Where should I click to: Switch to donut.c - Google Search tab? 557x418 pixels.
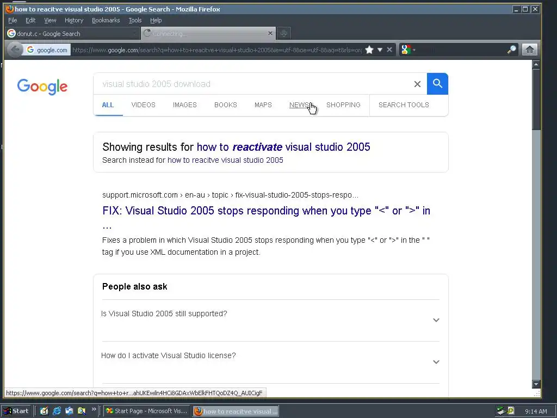coord(72,33)
